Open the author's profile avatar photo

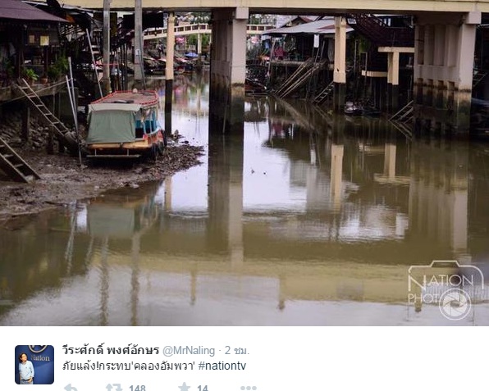[34, 365]
